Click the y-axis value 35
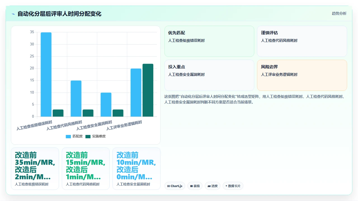 (x=32, y=32)
